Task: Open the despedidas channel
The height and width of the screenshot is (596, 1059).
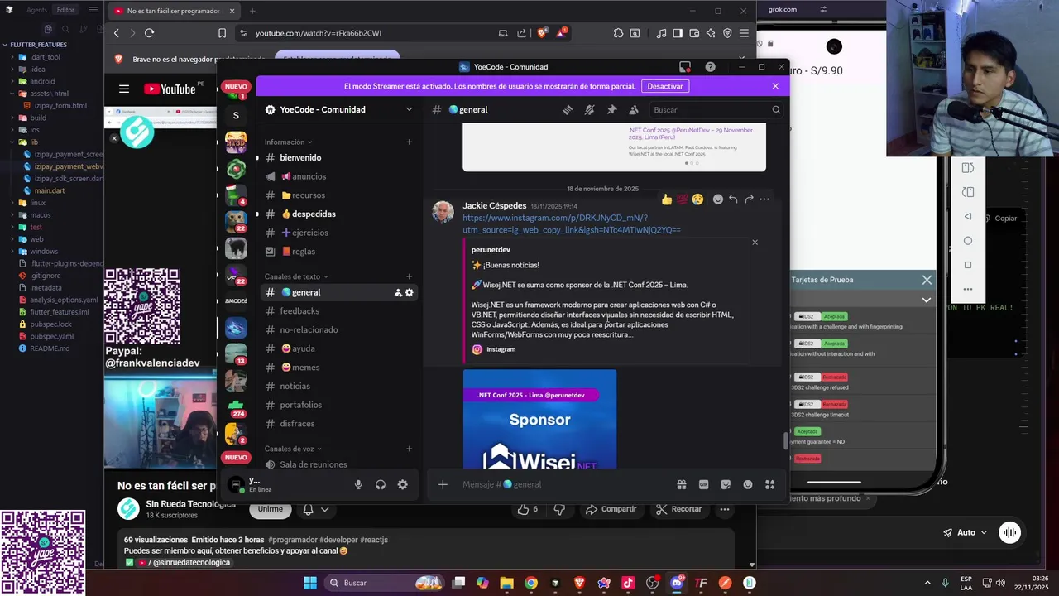Action: point(338,214)
